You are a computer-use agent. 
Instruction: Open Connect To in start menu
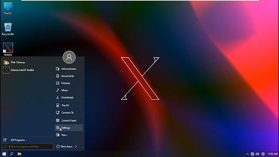[69, 113]
